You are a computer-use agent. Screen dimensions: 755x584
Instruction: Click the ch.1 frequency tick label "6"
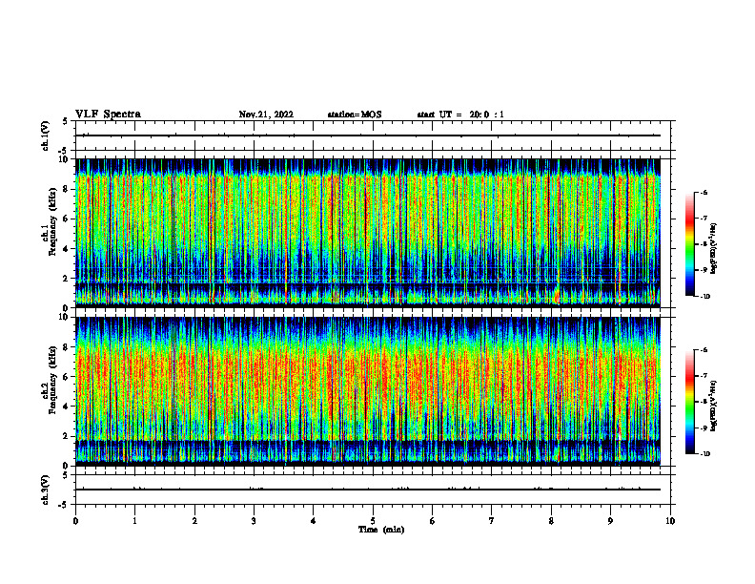pos(67,219)
